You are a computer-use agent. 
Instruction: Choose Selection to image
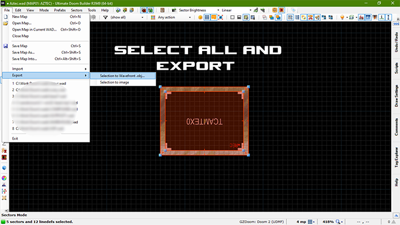[x=123, y=83]
